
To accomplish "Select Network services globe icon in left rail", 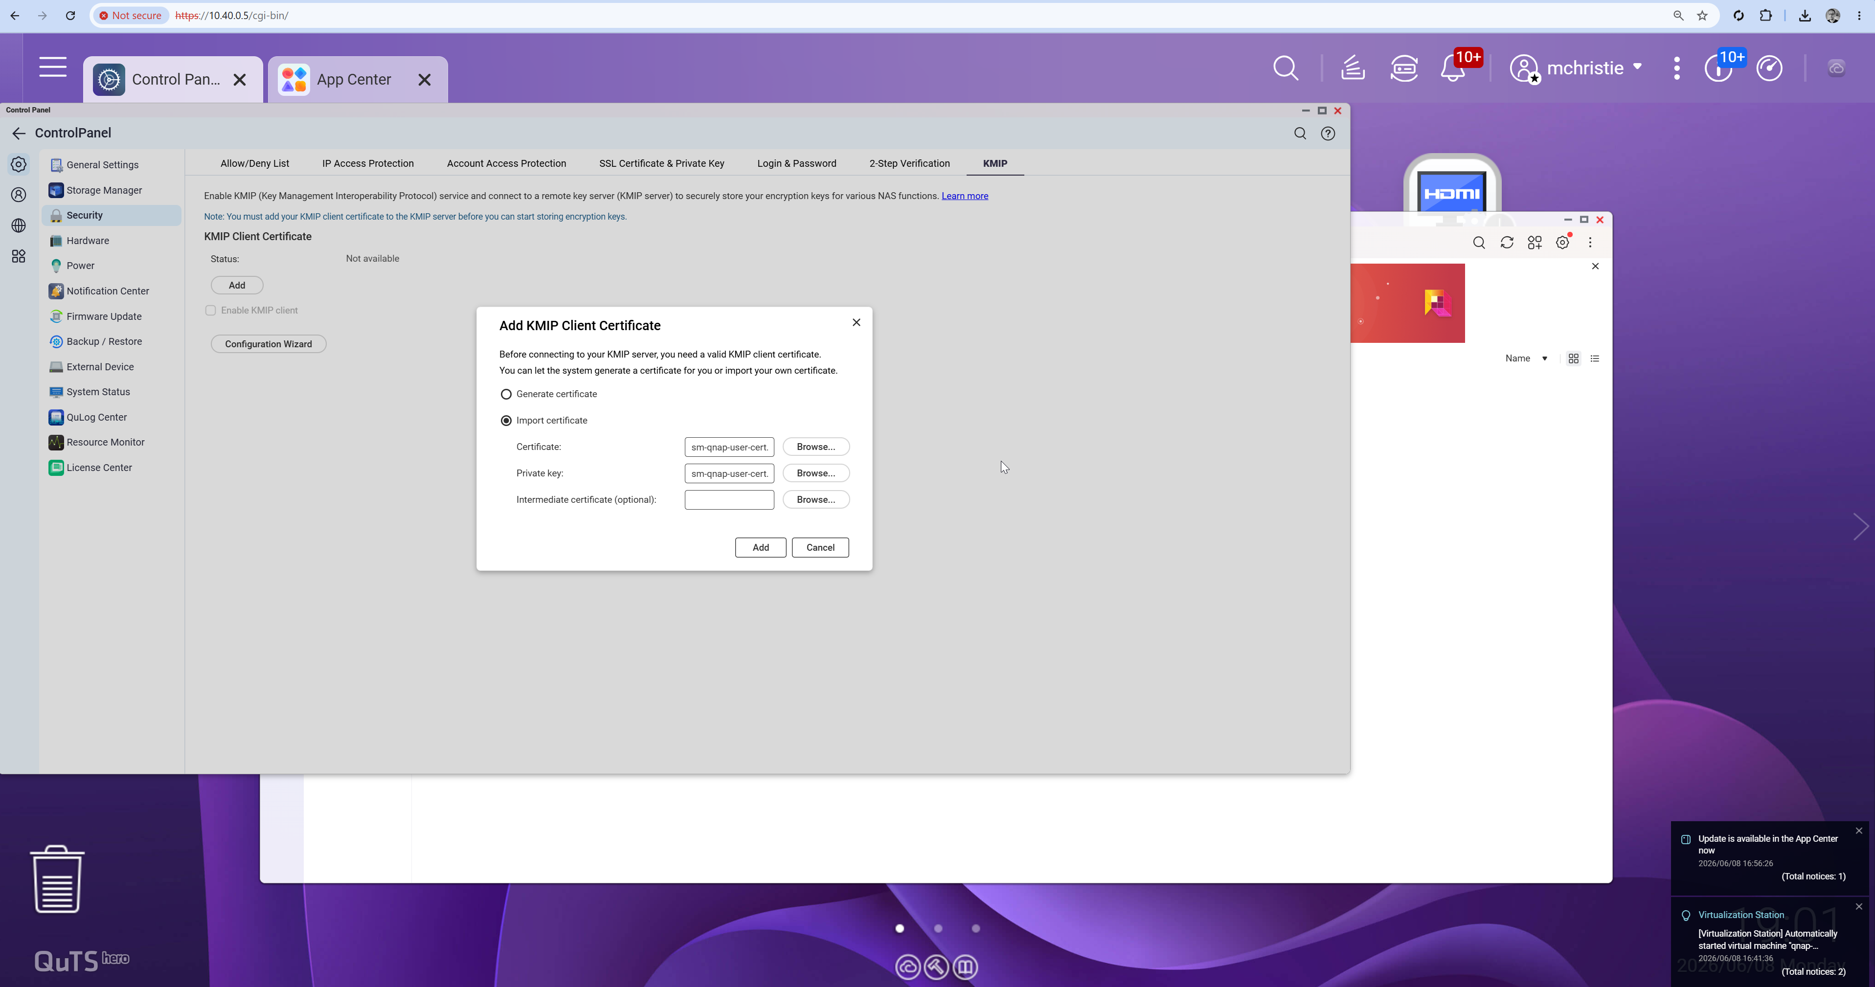I will (19, 225).
